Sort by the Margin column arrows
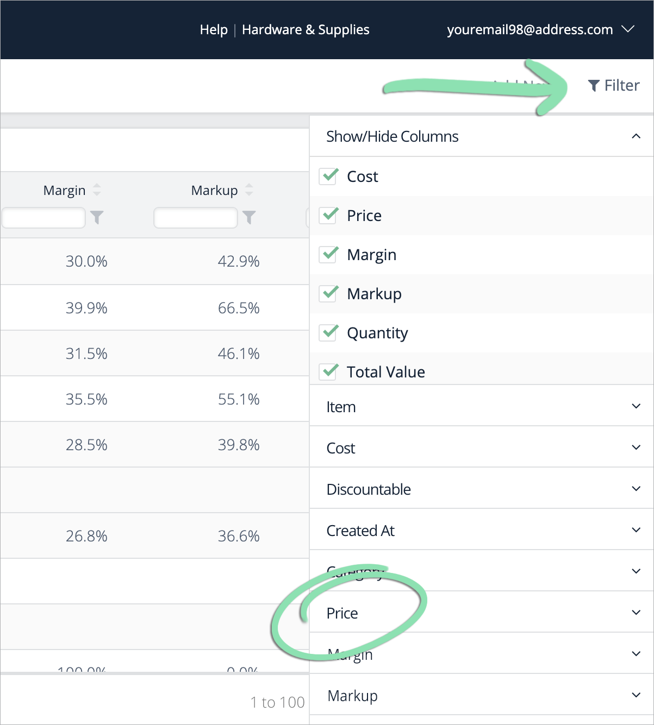 point(97,190)
